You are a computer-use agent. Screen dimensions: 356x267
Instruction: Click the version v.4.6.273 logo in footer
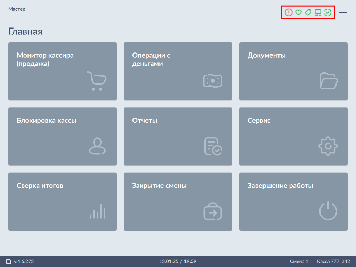pyautogui.click(x=20, y=261)
